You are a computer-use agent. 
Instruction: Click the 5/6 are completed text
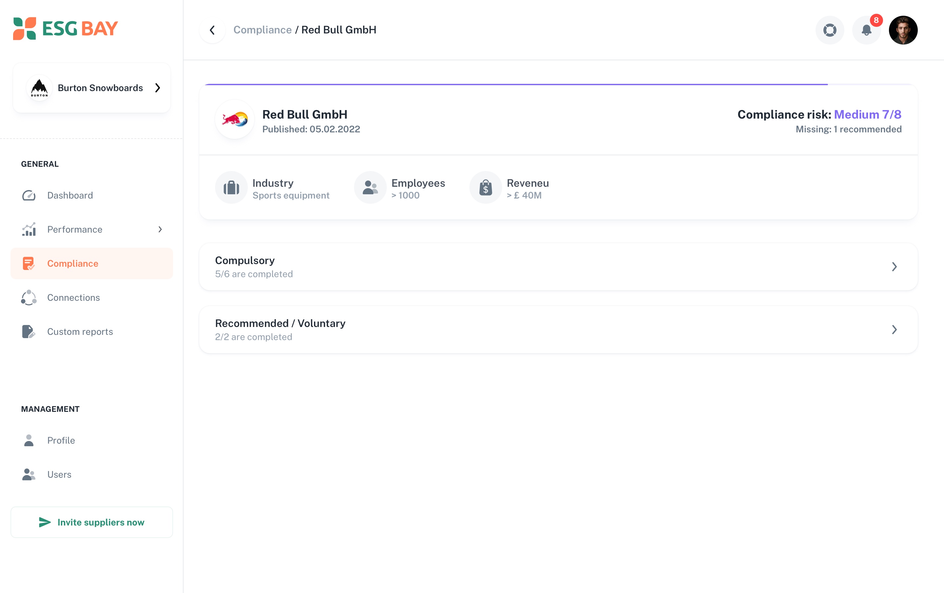click(x=254, y=274)
